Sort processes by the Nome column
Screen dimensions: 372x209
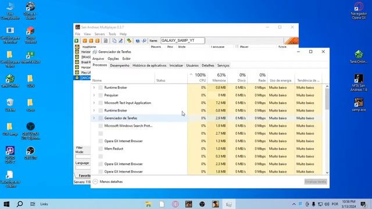tap(123, 77)
